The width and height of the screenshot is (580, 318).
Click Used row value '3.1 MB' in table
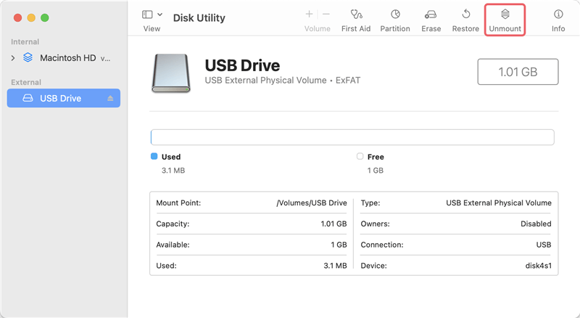pyautogui.click(x=335, y=266)
